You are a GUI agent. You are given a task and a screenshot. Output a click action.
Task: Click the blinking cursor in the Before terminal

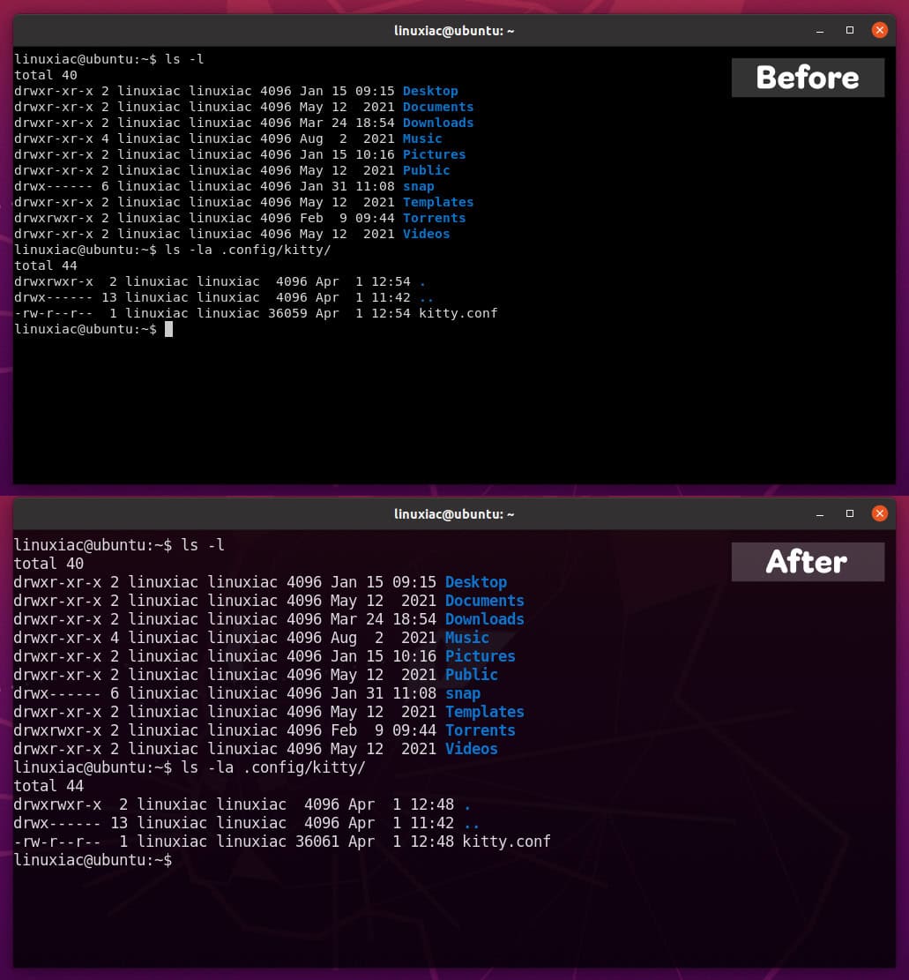(x=168, y=329)
